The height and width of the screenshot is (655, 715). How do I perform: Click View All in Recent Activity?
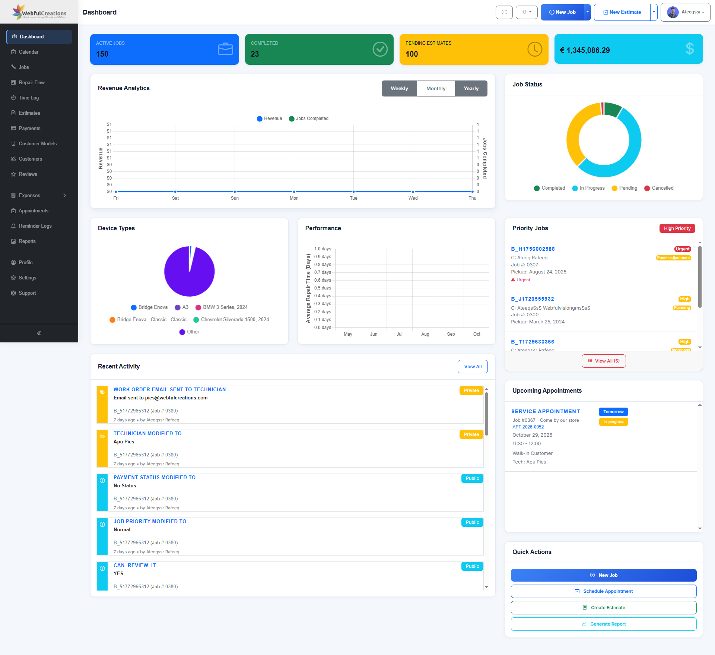[473, 367]
